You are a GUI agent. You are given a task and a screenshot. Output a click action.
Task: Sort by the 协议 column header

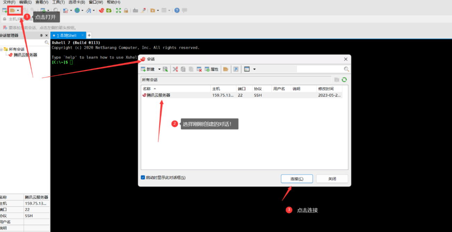pyautogui.click(x=262, y=89)
